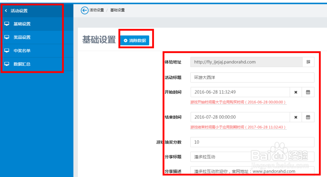Click monitor icon next to 中奖名单

click(x=7, y=50)
